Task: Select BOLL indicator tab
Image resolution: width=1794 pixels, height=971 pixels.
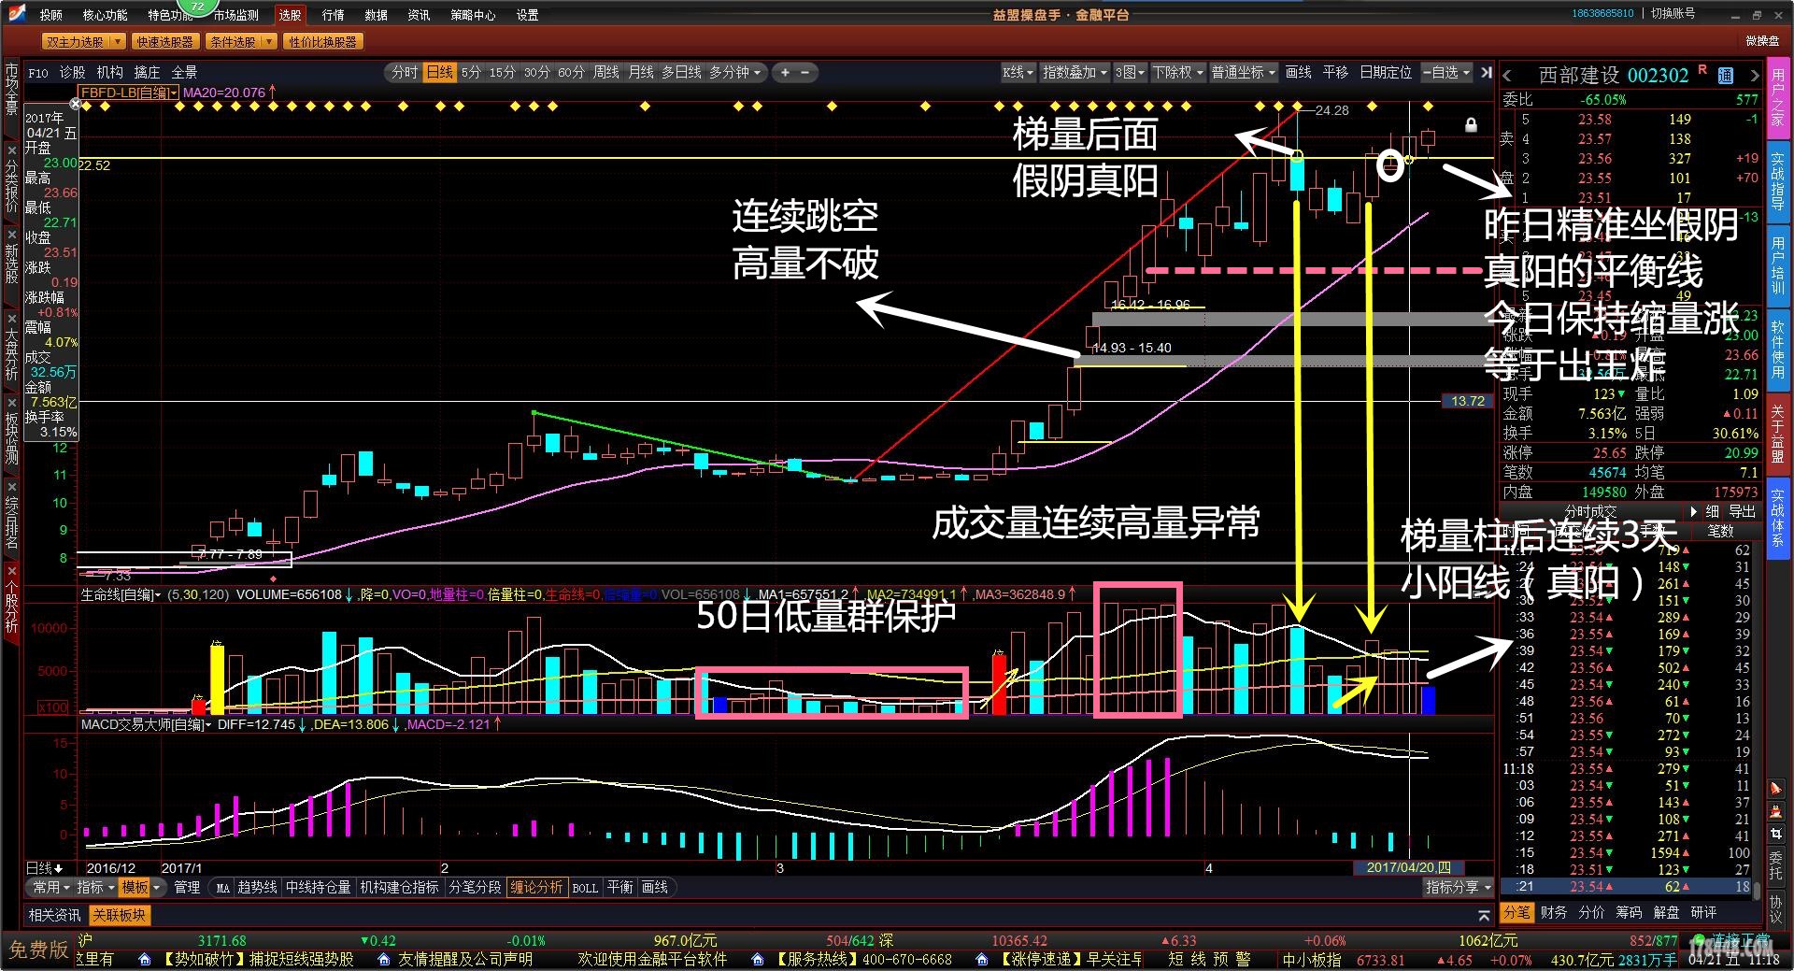Action: tap(585, 888)
